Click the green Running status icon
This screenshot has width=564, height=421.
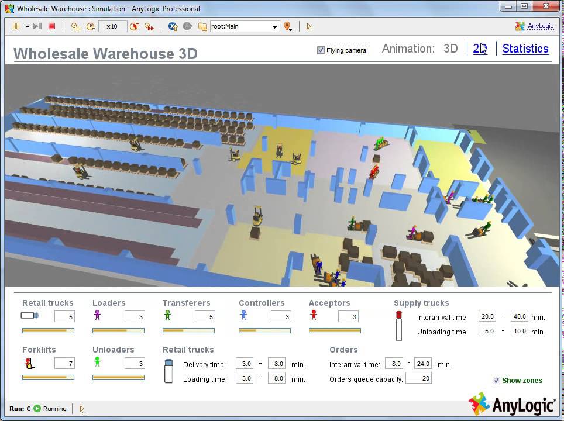click(x=37, y=409)
